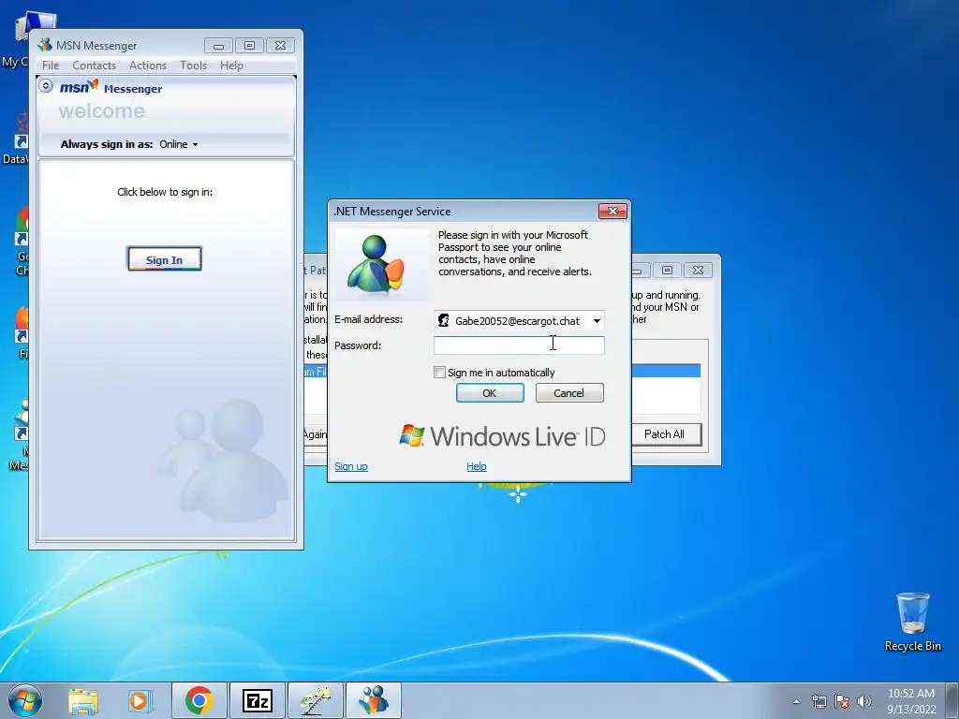959x719 pixels.
Task: Click the Windows Live ID logo
Action: pos(502,436)
